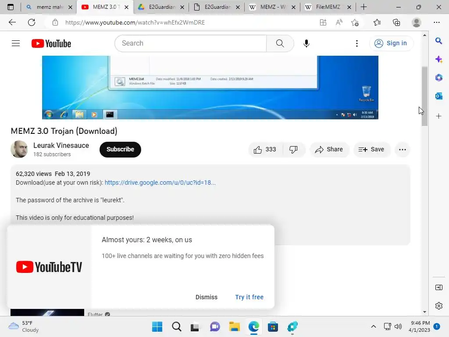The image size is (449, 337).
Task: Like the video with thumbs up
Action: [x=264, y=150]
